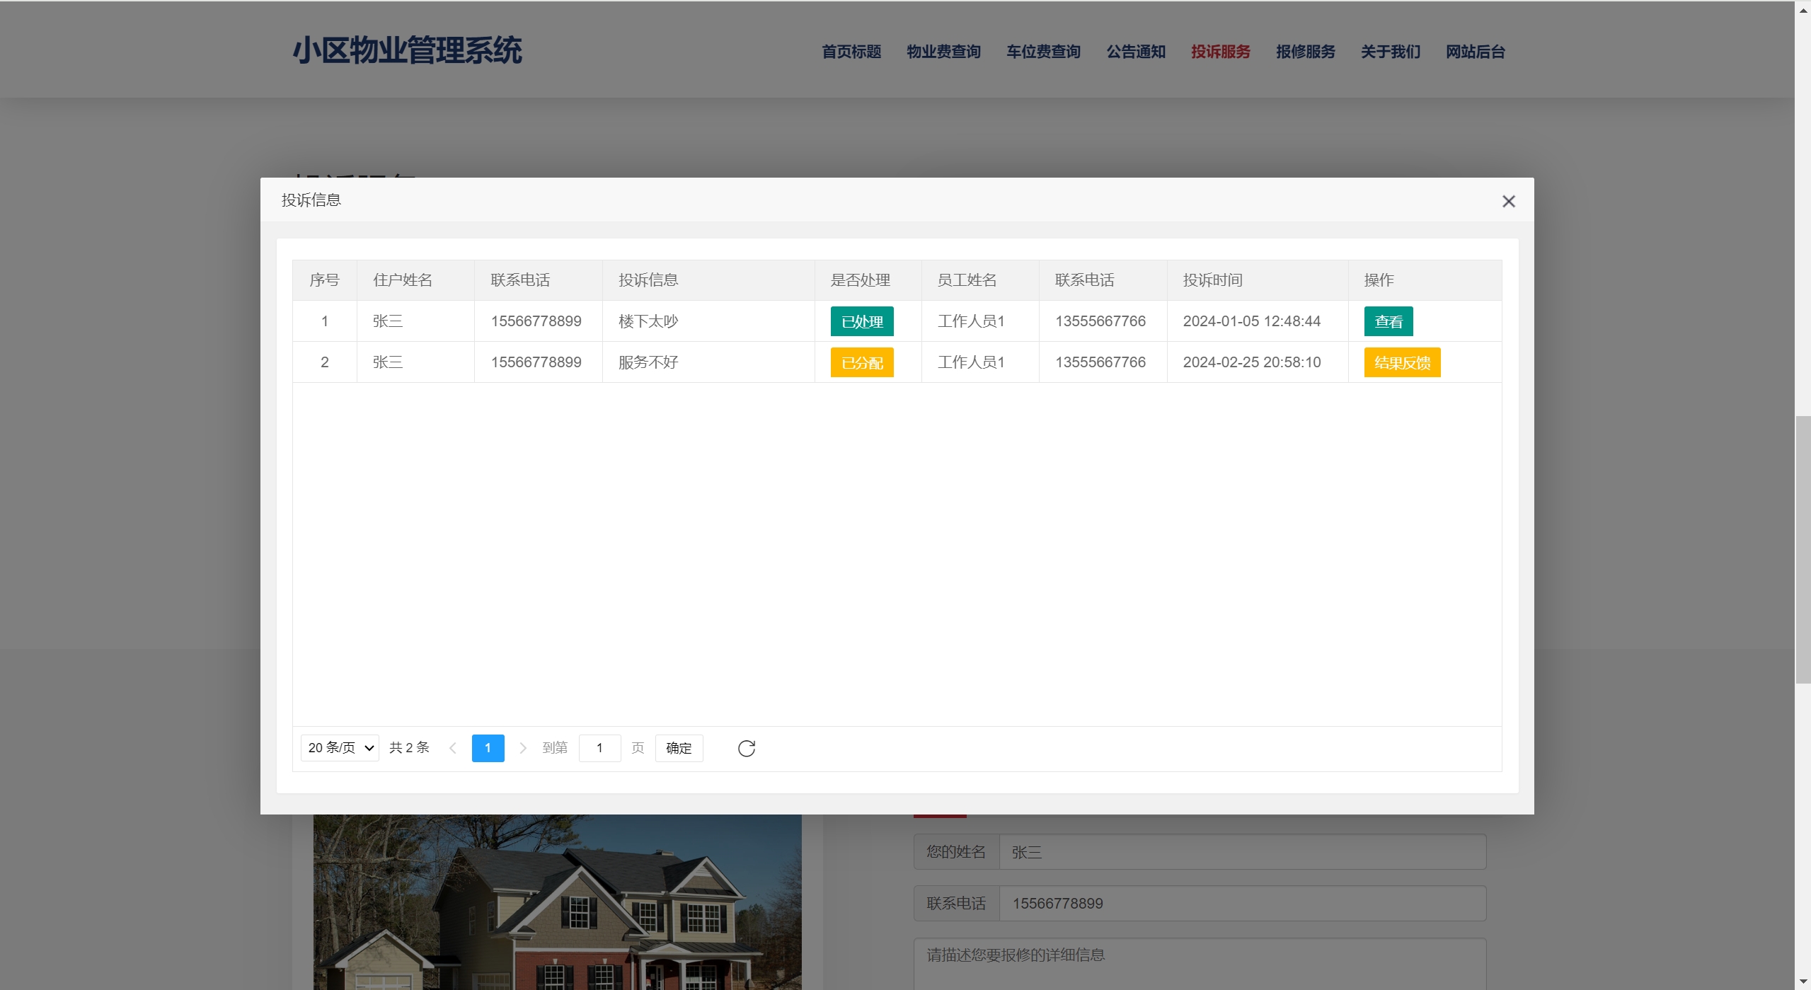Open the 报修服务 page
Screen dimensions: 1811x990
[1305, 52]
